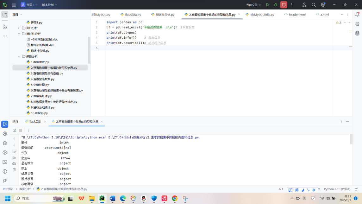This screenshot has height=204, width=362.
Task: Rerun the script in Run panel
Action: [x=14, y=130]
